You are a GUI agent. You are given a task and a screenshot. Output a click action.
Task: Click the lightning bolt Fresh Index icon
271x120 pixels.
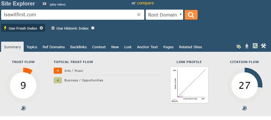(x=5, y=28)
